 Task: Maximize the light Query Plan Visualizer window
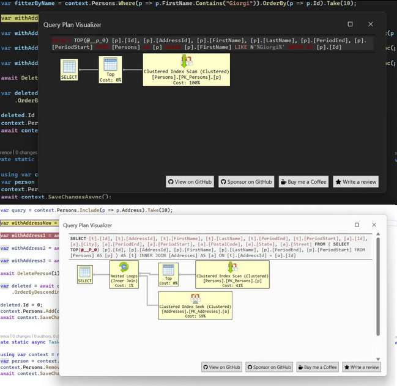point(357,225)
